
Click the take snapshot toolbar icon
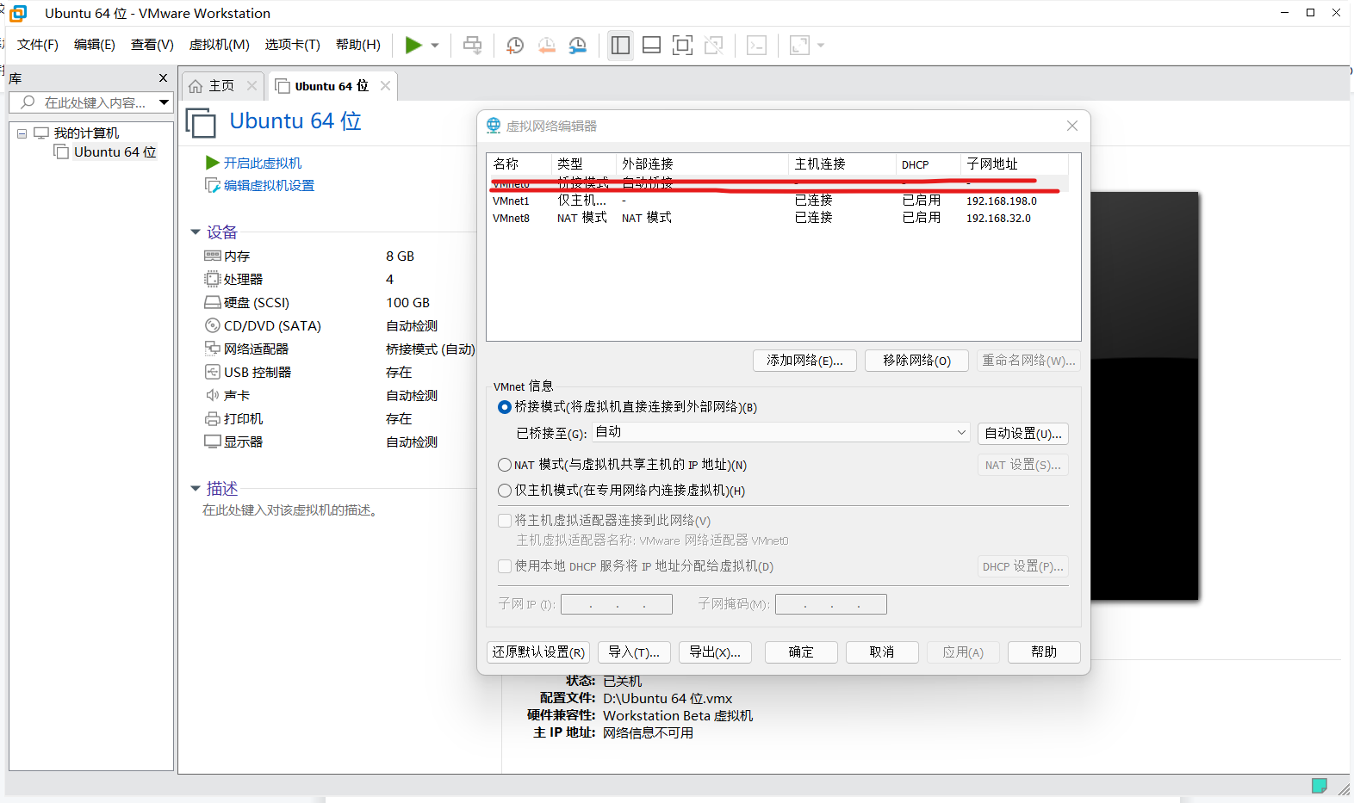515,46
